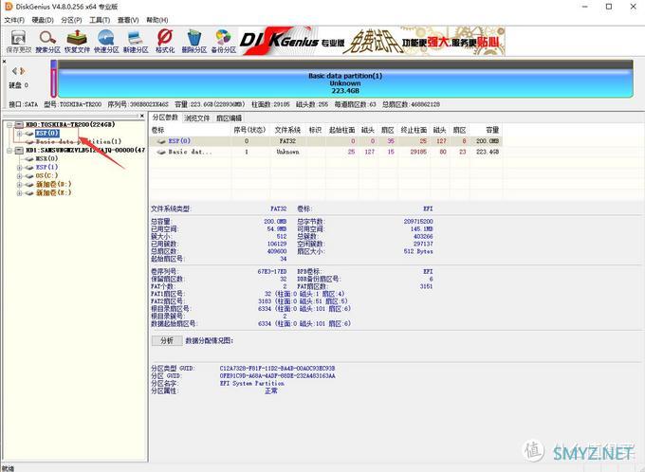Viewport: 645px width, 472px height.
Task: Click the 200.0MB capacity cell in the table
Action: pos(488,141)
